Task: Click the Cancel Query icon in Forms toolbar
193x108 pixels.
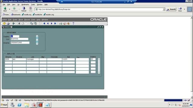Action: (40, 23)
